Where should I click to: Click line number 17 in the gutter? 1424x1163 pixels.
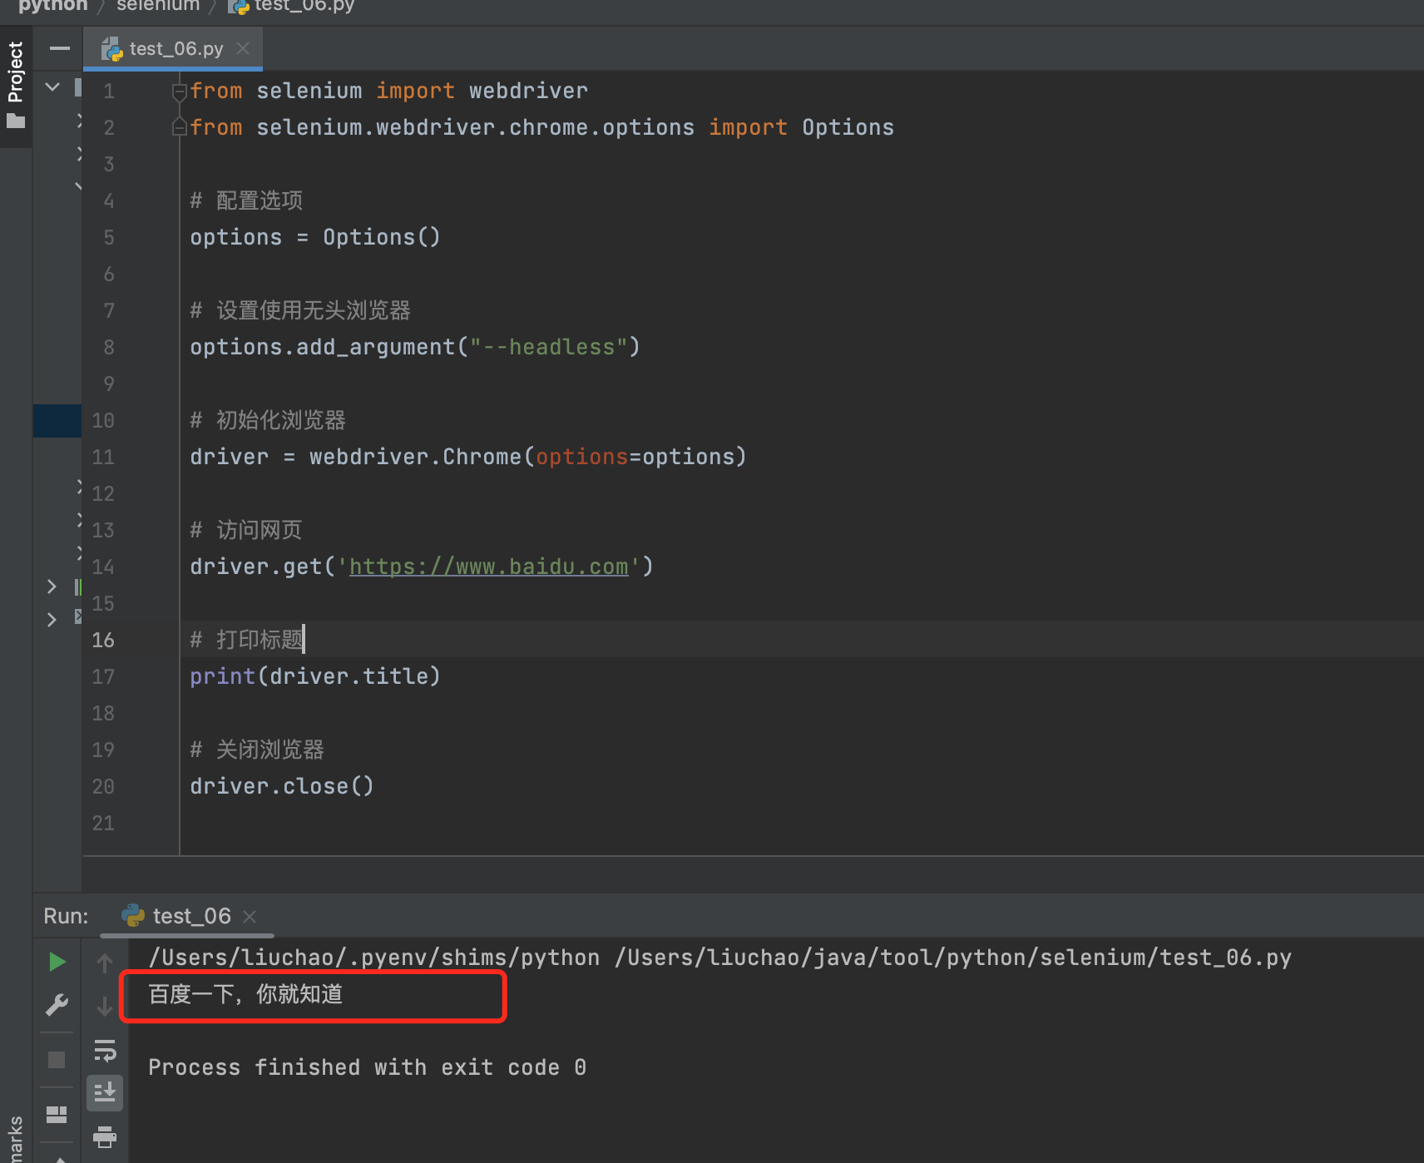[x=103, y=676]
